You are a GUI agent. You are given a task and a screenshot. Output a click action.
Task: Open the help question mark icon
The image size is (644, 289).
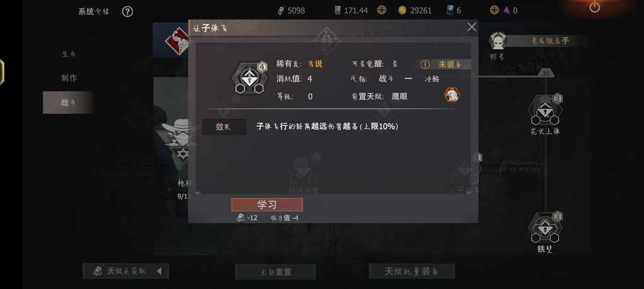click(x=128, y=11)
